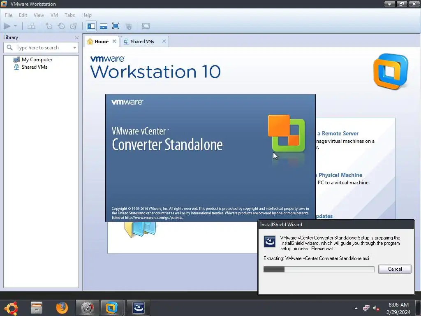The width and height of the screenshot is (421, 316).
Task: Click the folder image on Home page
Action: tap(140, 230)
